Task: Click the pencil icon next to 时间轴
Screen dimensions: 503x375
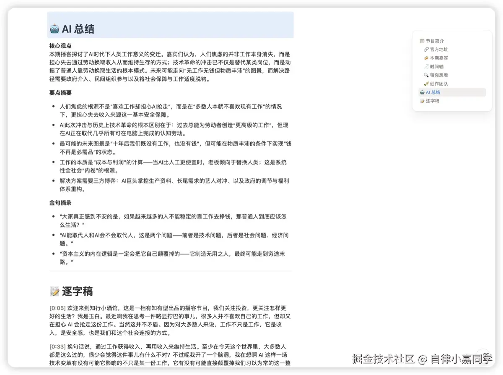Action: pos(426,66)
